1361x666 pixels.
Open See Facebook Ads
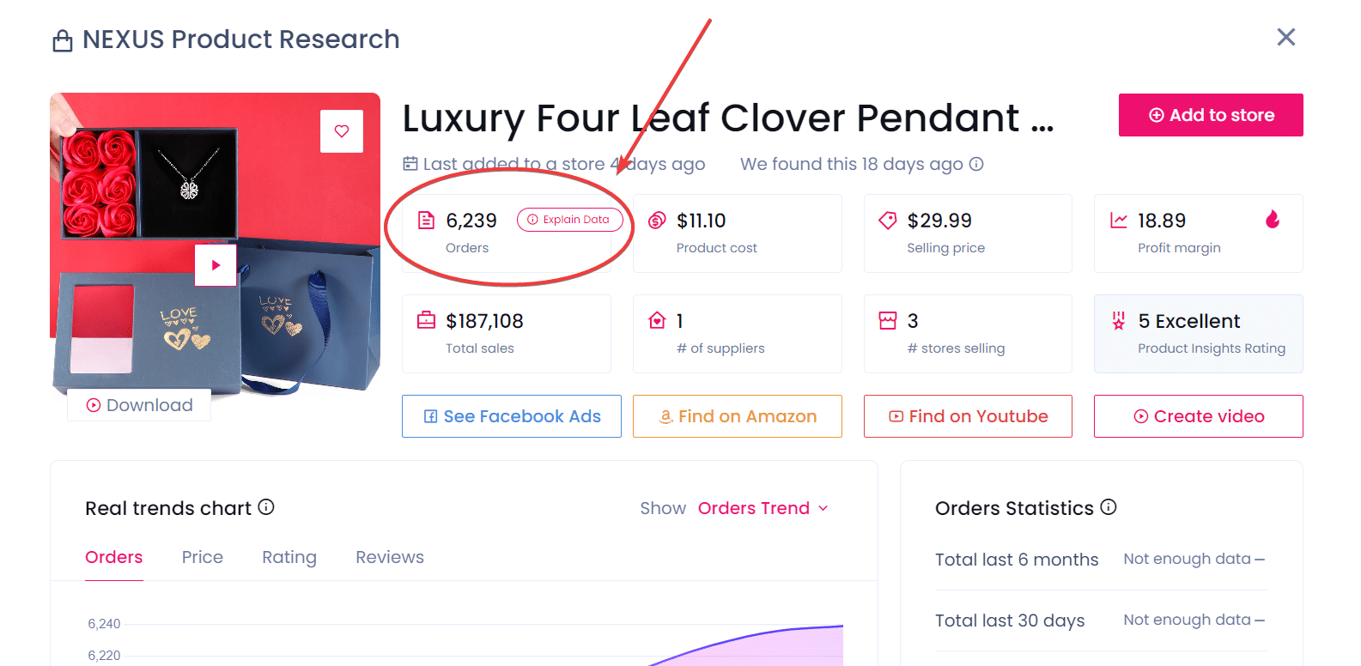click(512, 416)
